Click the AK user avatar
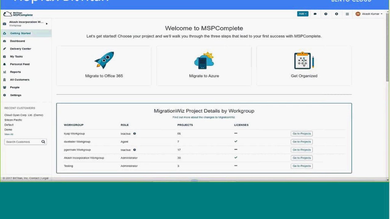Viewport: 390px width, 219px height. coord(358,14)
